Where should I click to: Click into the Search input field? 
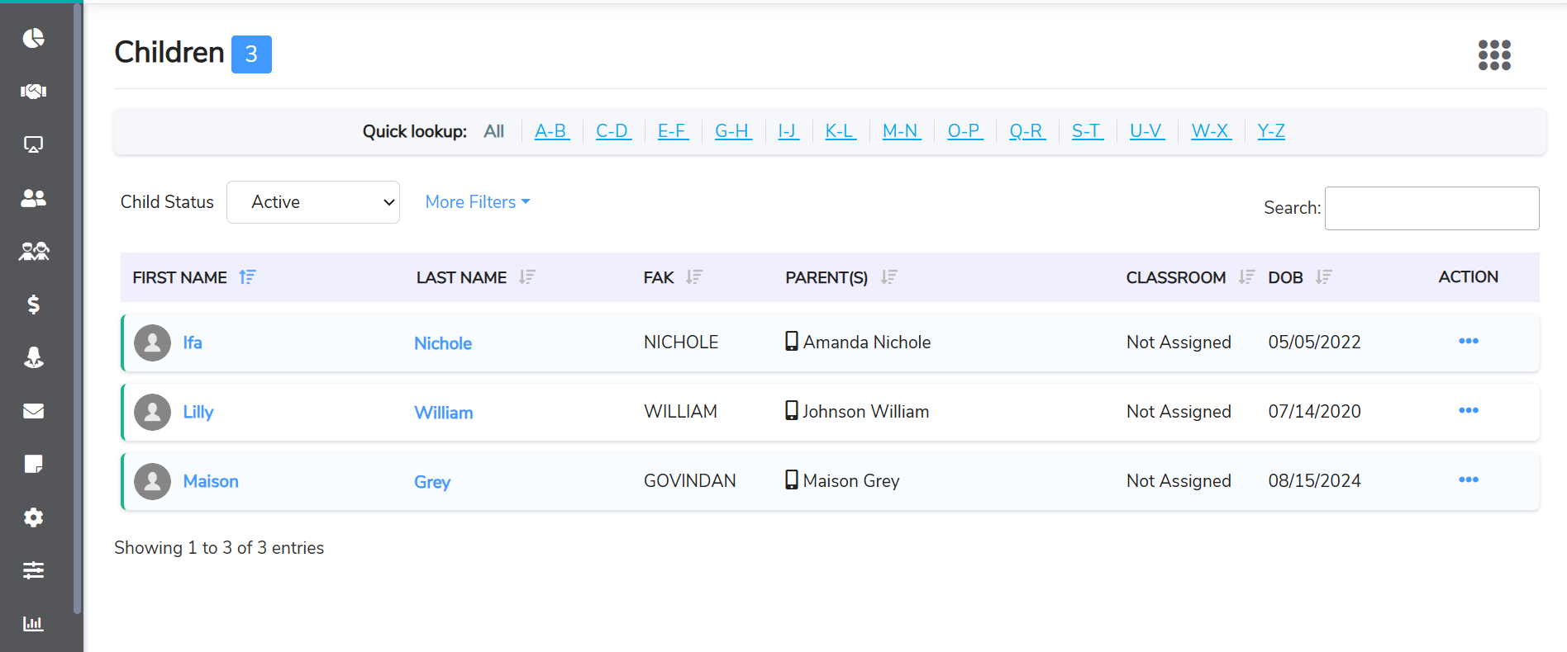1431,208
